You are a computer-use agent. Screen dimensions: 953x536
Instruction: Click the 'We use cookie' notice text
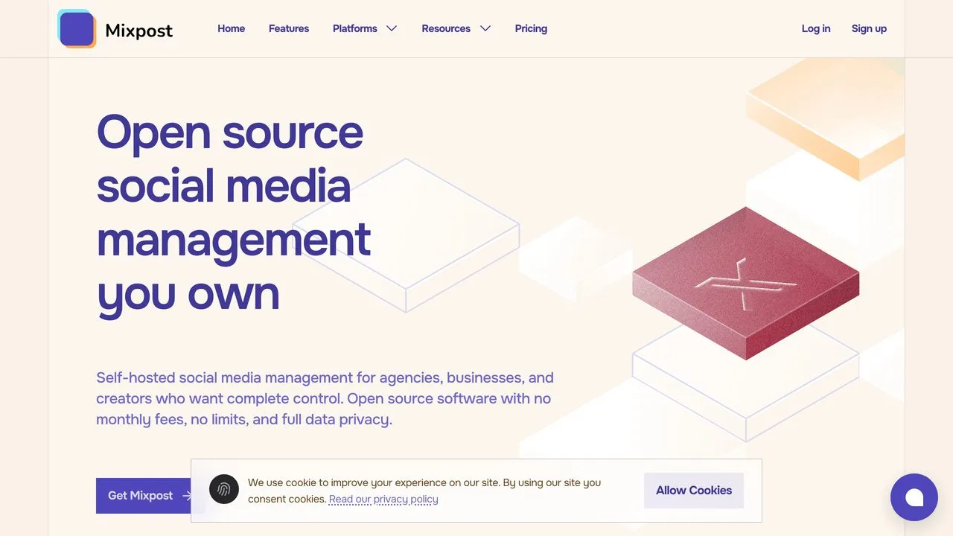[424, 491]
